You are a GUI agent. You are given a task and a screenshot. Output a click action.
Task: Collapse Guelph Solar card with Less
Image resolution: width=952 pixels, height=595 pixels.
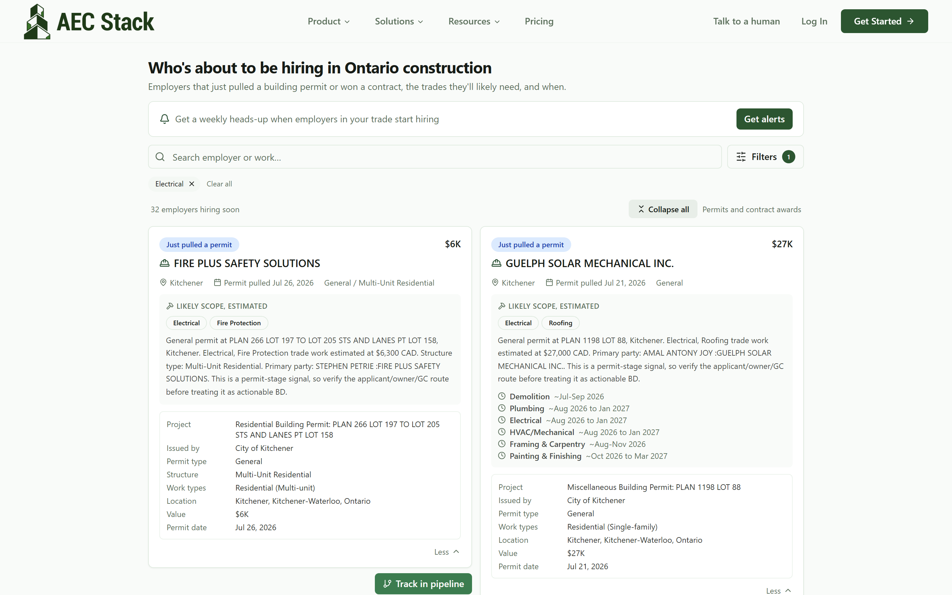pyautogui.click(x=778, y=590)
